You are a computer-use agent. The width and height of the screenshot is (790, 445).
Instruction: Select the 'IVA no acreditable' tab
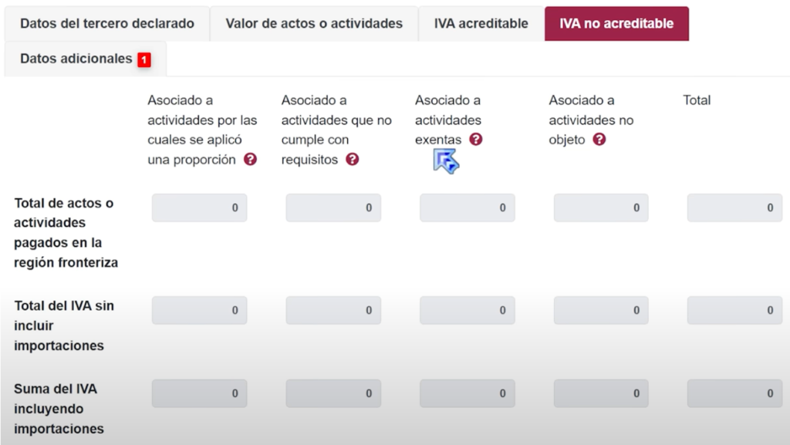click(616, 24)
